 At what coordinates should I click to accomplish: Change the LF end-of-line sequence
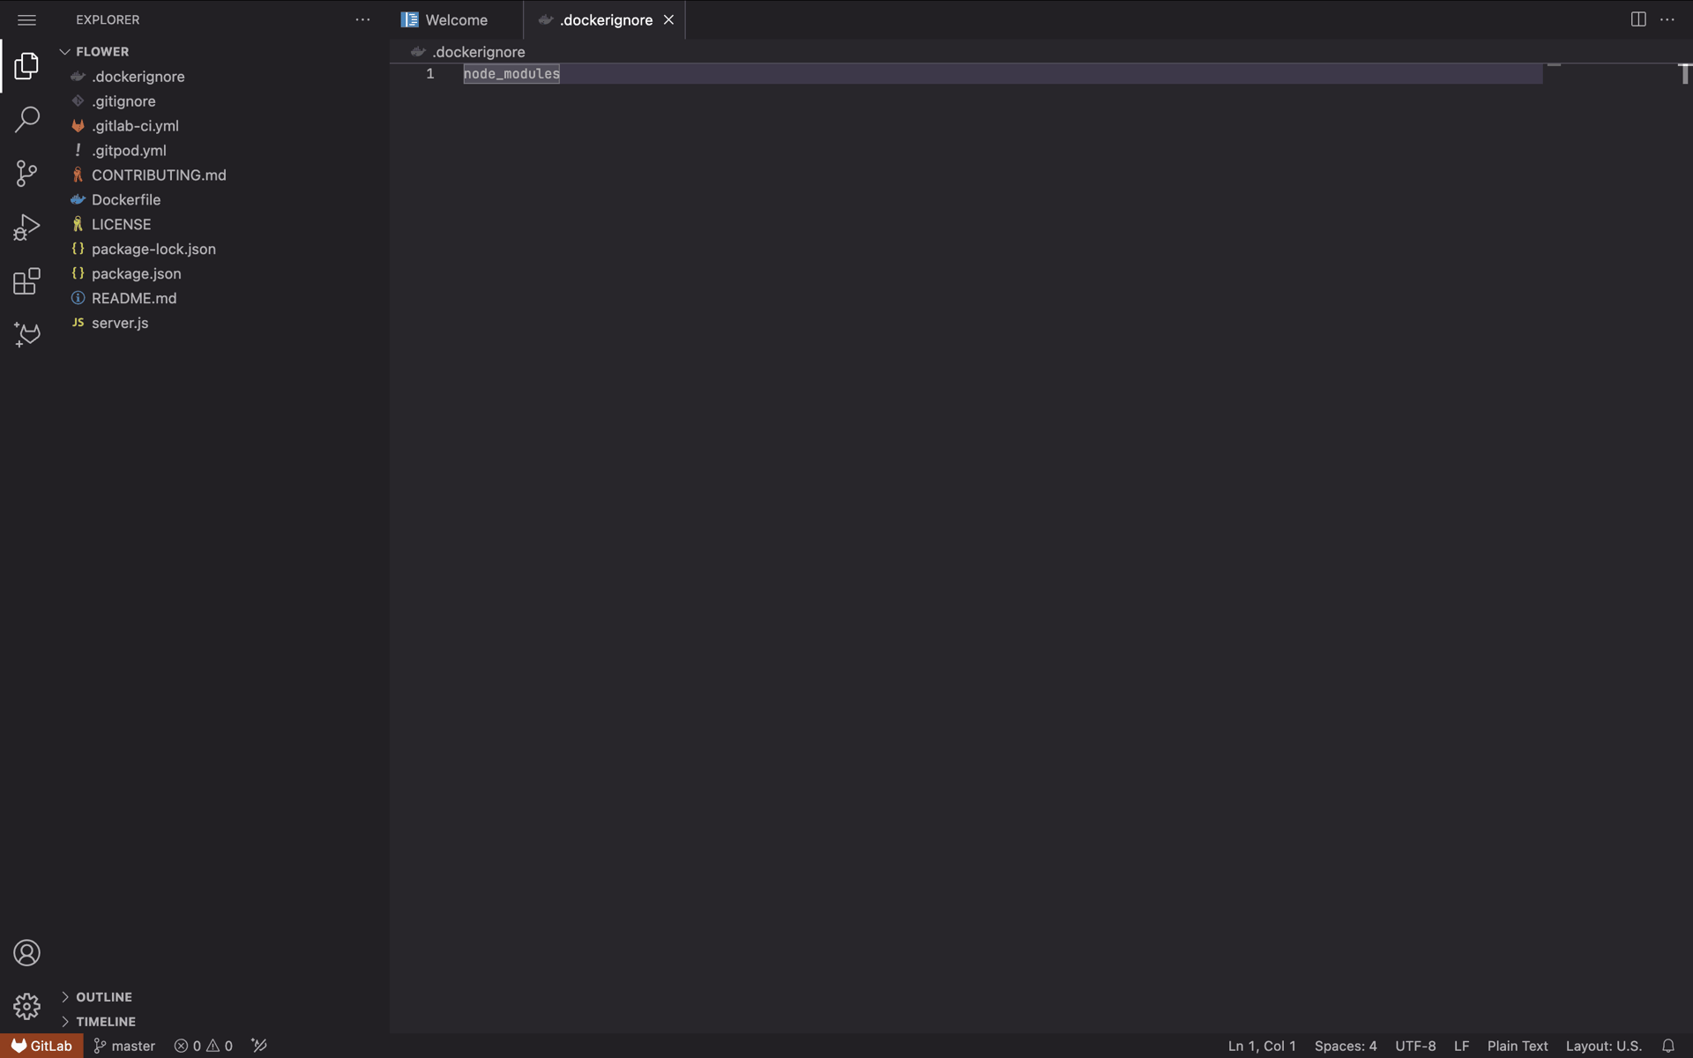(1461, 1046)
